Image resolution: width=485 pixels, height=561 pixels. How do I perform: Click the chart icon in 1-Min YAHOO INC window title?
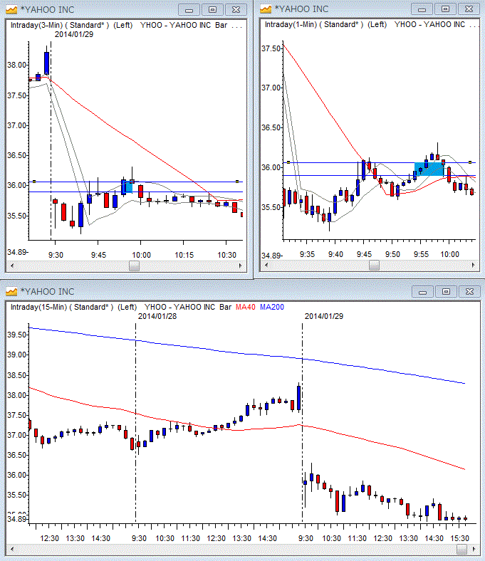point(266,9)
